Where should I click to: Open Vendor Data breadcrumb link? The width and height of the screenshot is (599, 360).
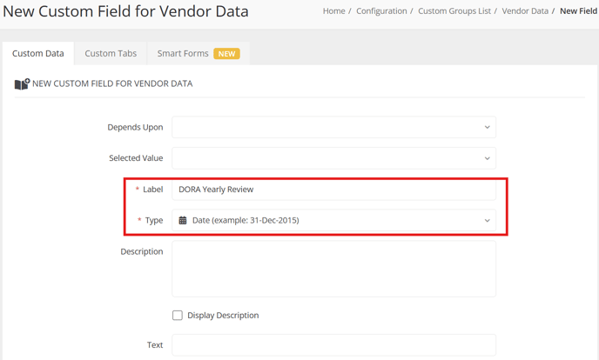coord(525,11)
